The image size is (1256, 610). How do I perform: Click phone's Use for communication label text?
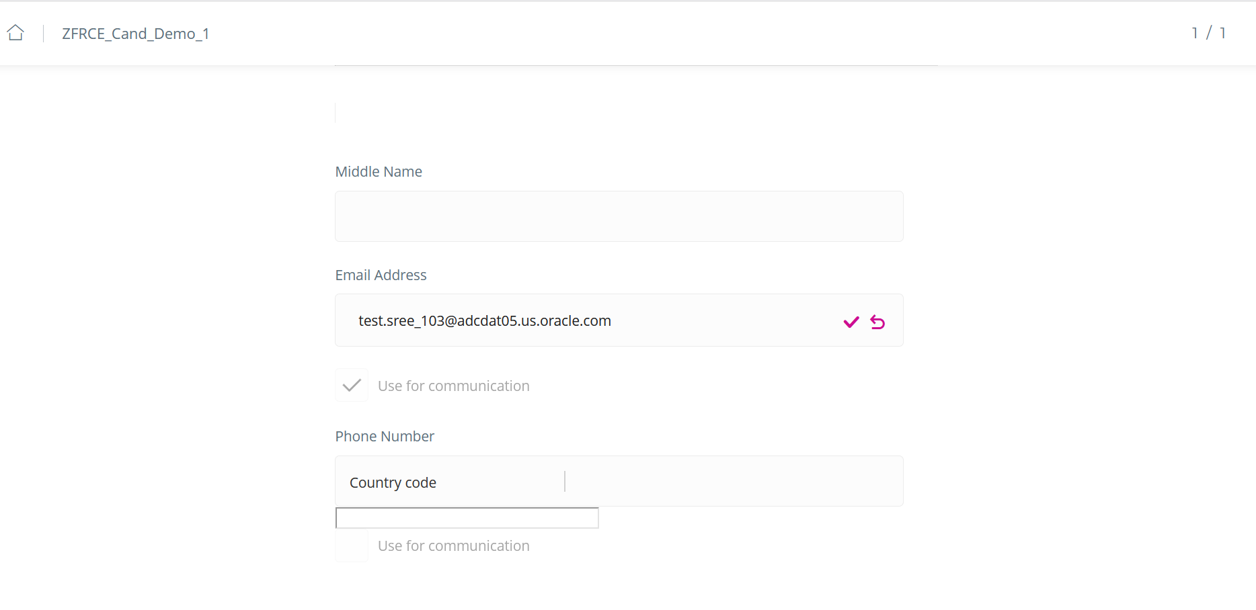pyautogui.click(x=454, y=546)
